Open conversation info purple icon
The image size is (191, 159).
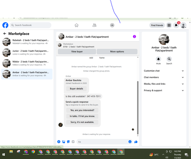(x=134, y=37)
